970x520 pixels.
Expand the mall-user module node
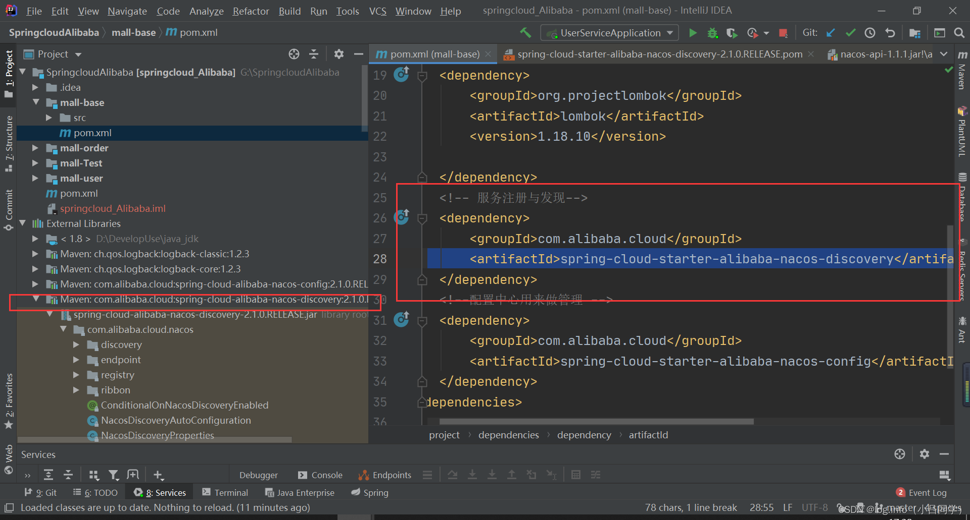[35, 178]
